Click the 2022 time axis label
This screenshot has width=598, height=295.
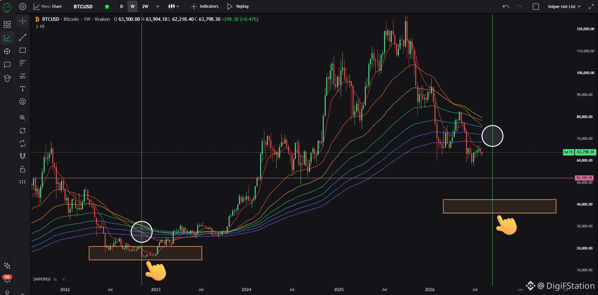tap(65, 290)
